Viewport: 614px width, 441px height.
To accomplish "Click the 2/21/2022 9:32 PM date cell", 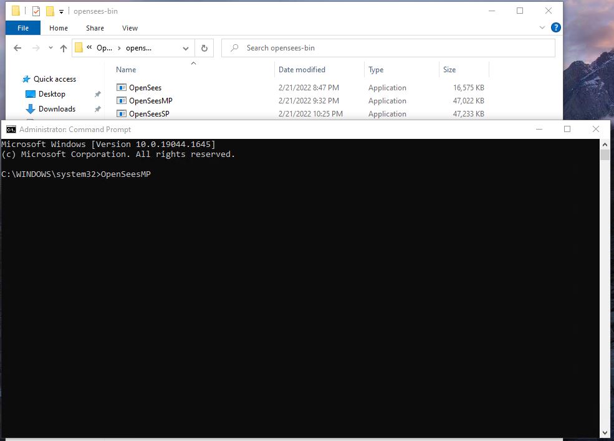I will coord(309,100).
